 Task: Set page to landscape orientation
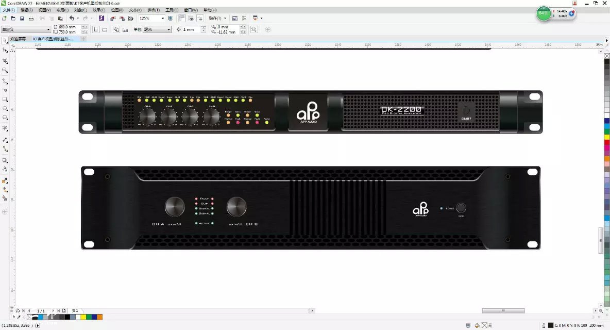pos(105,29)
